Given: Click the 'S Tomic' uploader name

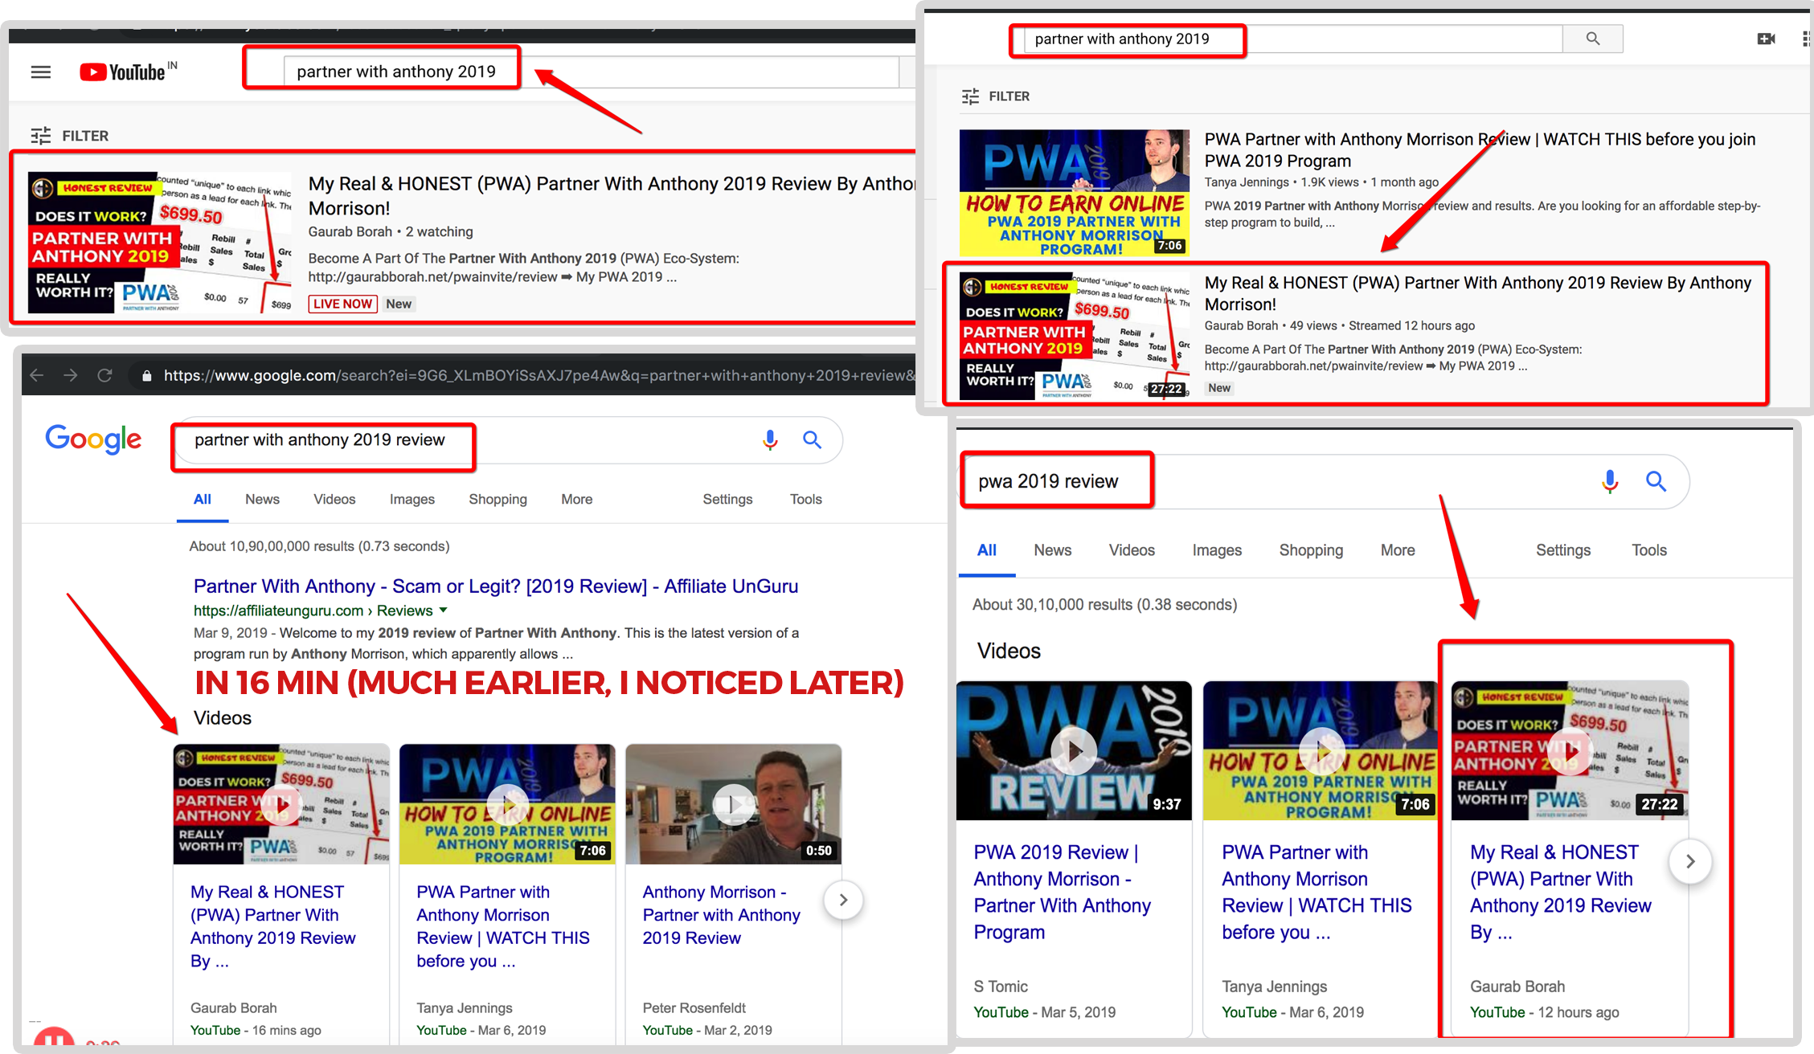Looking at the screenshot, I should pos(1001,987).
